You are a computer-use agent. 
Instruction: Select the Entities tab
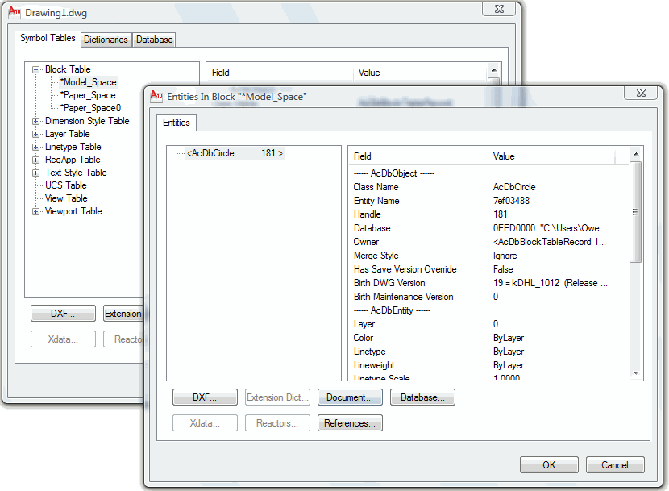pyautogui.click(x=177, y=123)
